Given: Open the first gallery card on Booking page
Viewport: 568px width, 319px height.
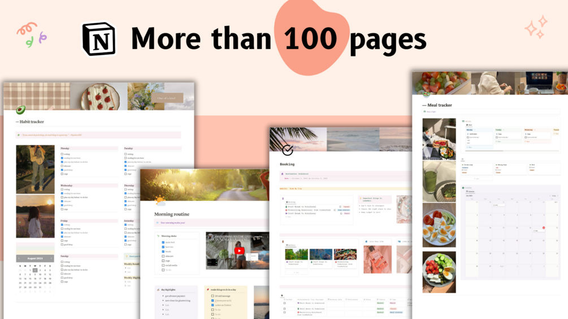Looking at the screenshot, I should tap(297, 258).
